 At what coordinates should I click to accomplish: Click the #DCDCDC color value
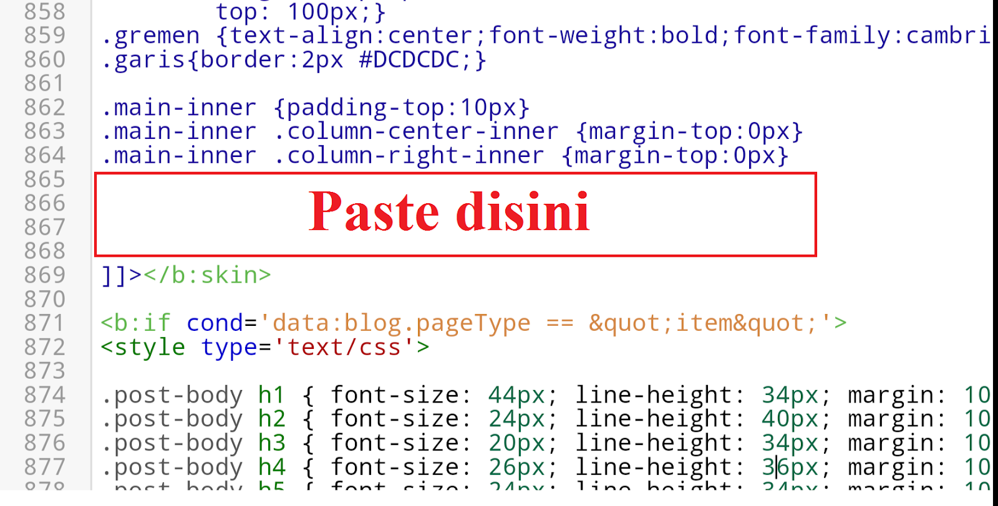(409, 60)
